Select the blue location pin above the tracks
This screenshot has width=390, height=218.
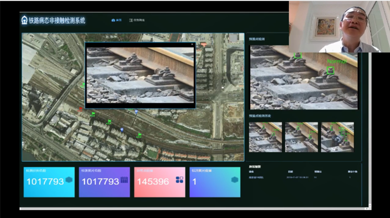[x=136, y=112]
